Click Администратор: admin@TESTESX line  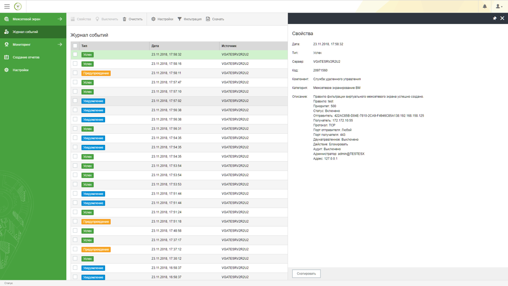coord(339,154)
